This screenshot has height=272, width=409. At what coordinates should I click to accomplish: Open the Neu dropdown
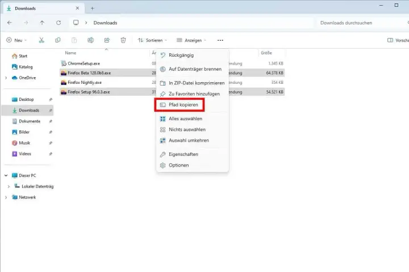pyautogui.click(x=16, y=40)
